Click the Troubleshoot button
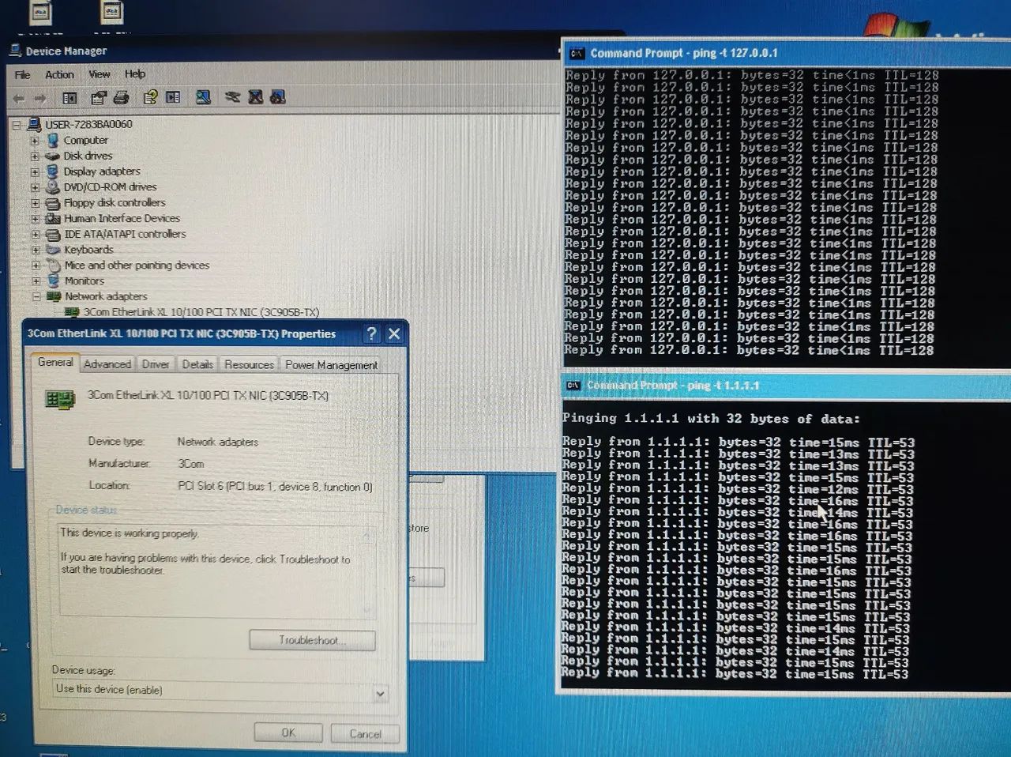 312,640
